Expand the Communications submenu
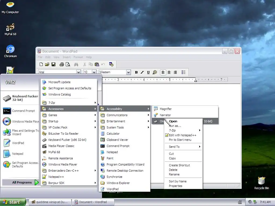The width and height of the screenshot is (275, 206). tap(125, 115)
